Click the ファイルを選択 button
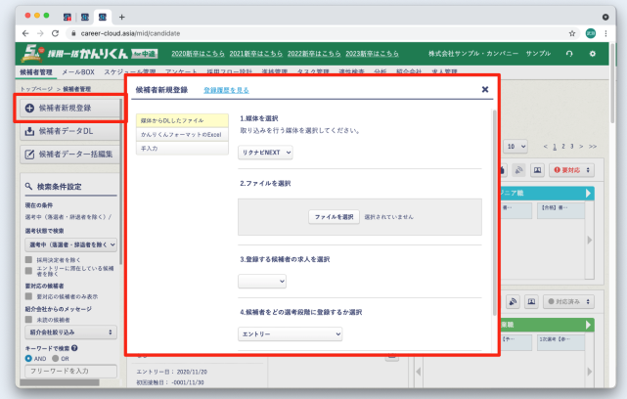The width and height of the screenshot is (627, 399). (x=334, y=216)
